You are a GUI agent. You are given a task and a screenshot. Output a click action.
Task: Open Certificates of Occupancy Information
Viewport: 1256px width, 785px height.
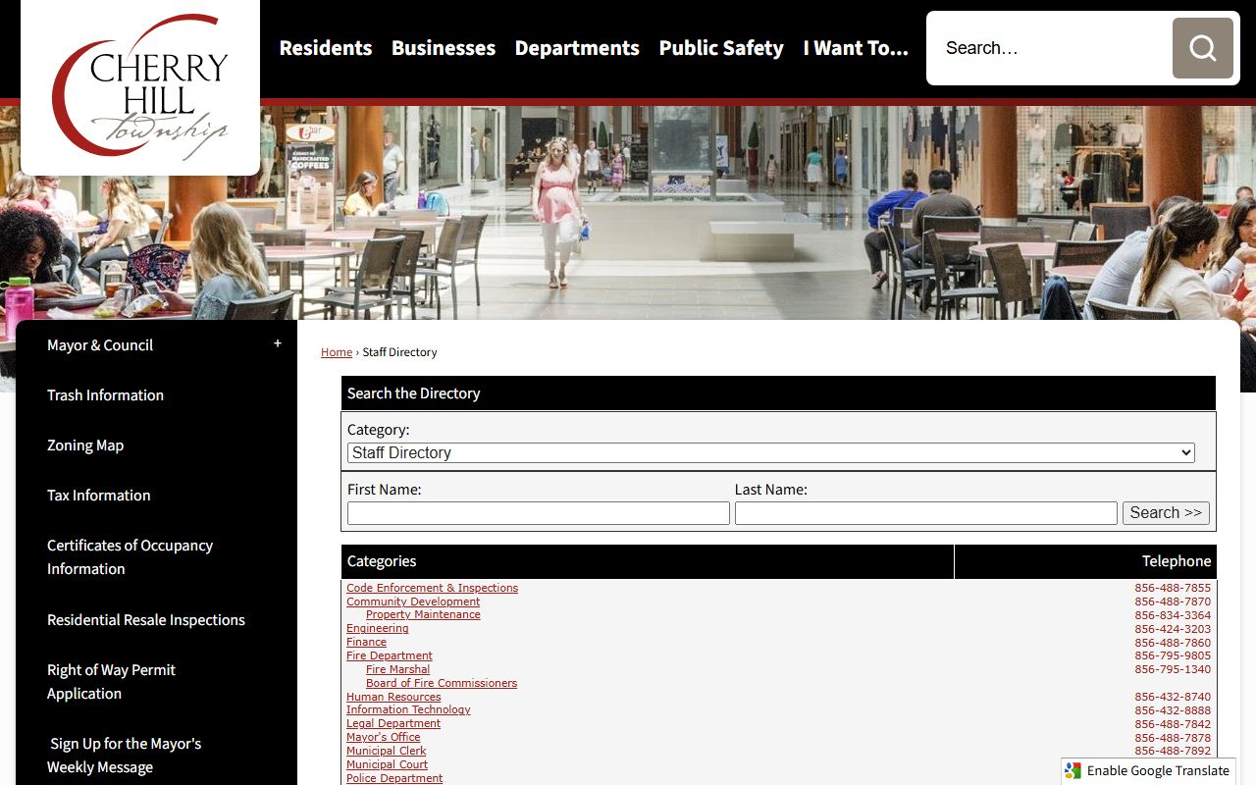[x=130, y=557]
